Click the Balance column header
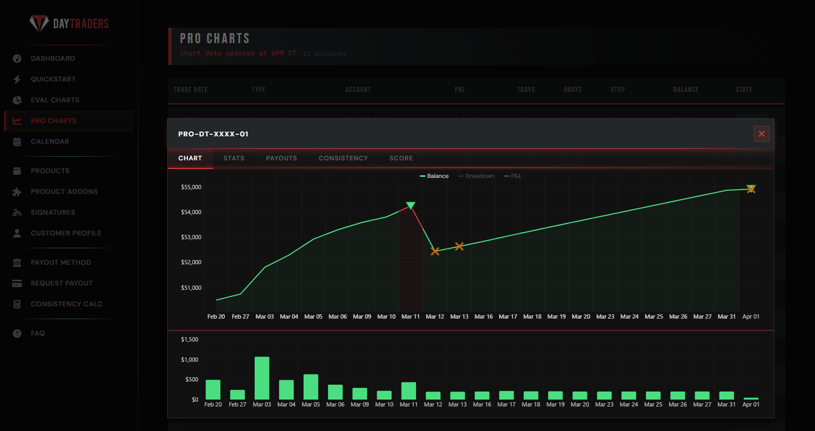The image size is (815, 431). point(686,90)
